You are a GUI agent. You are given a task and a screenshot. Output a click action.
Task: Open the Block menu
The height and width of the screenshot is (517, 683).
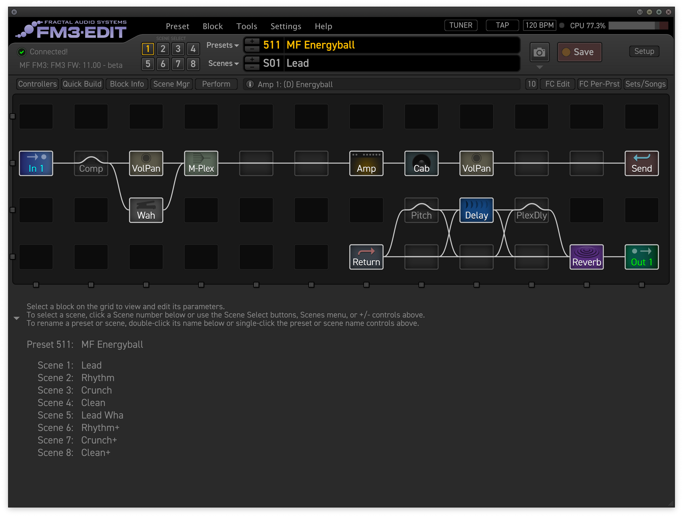212,26
